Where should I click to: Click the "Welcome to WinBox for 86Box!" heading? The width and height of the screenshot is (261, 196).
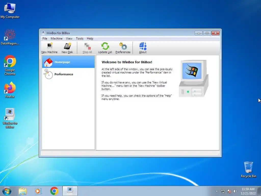click(127, 62)
